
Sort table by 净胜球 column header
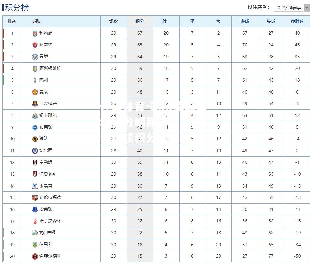(x=297, y=21)
